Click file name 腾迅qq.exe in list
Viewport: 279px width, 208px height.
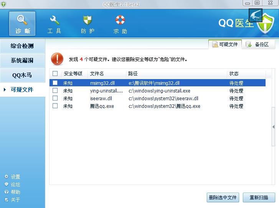pos(102,106)
